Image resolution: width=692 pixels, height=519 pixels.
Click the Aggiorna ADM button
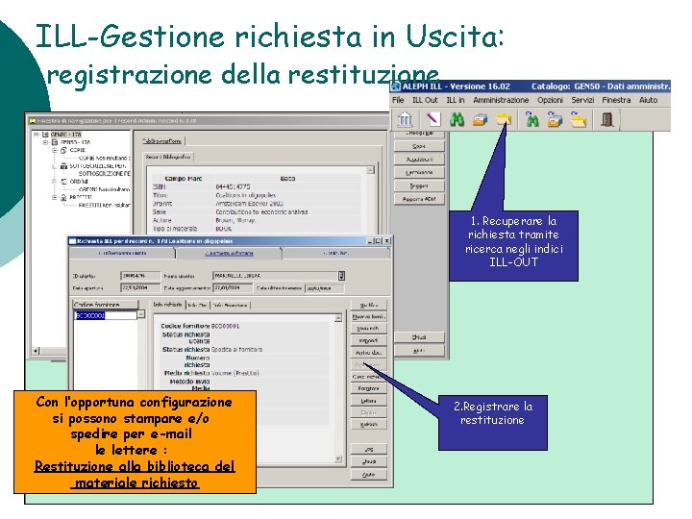[419, 200]
